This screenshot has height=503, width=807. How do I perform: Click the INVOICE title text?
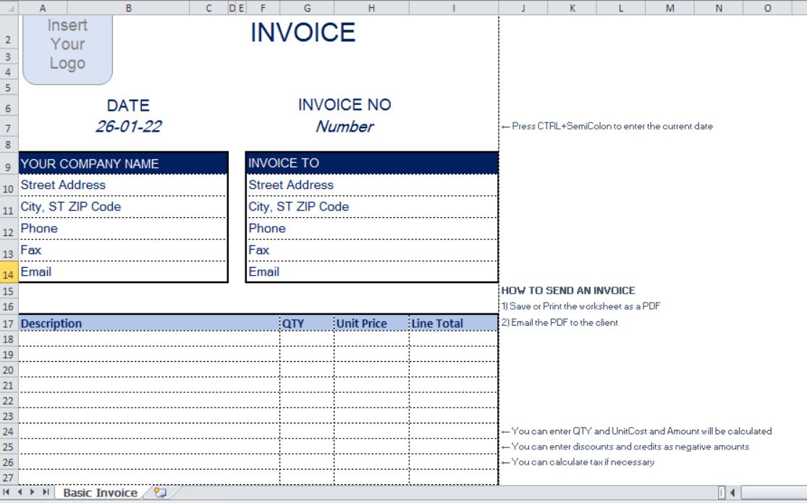pos(303,33)
